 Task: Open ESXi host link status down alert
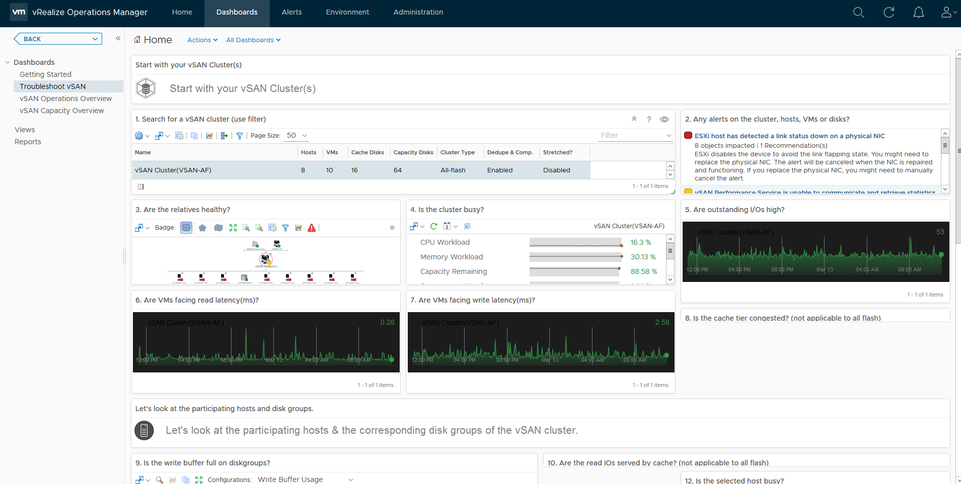(789, 136)
